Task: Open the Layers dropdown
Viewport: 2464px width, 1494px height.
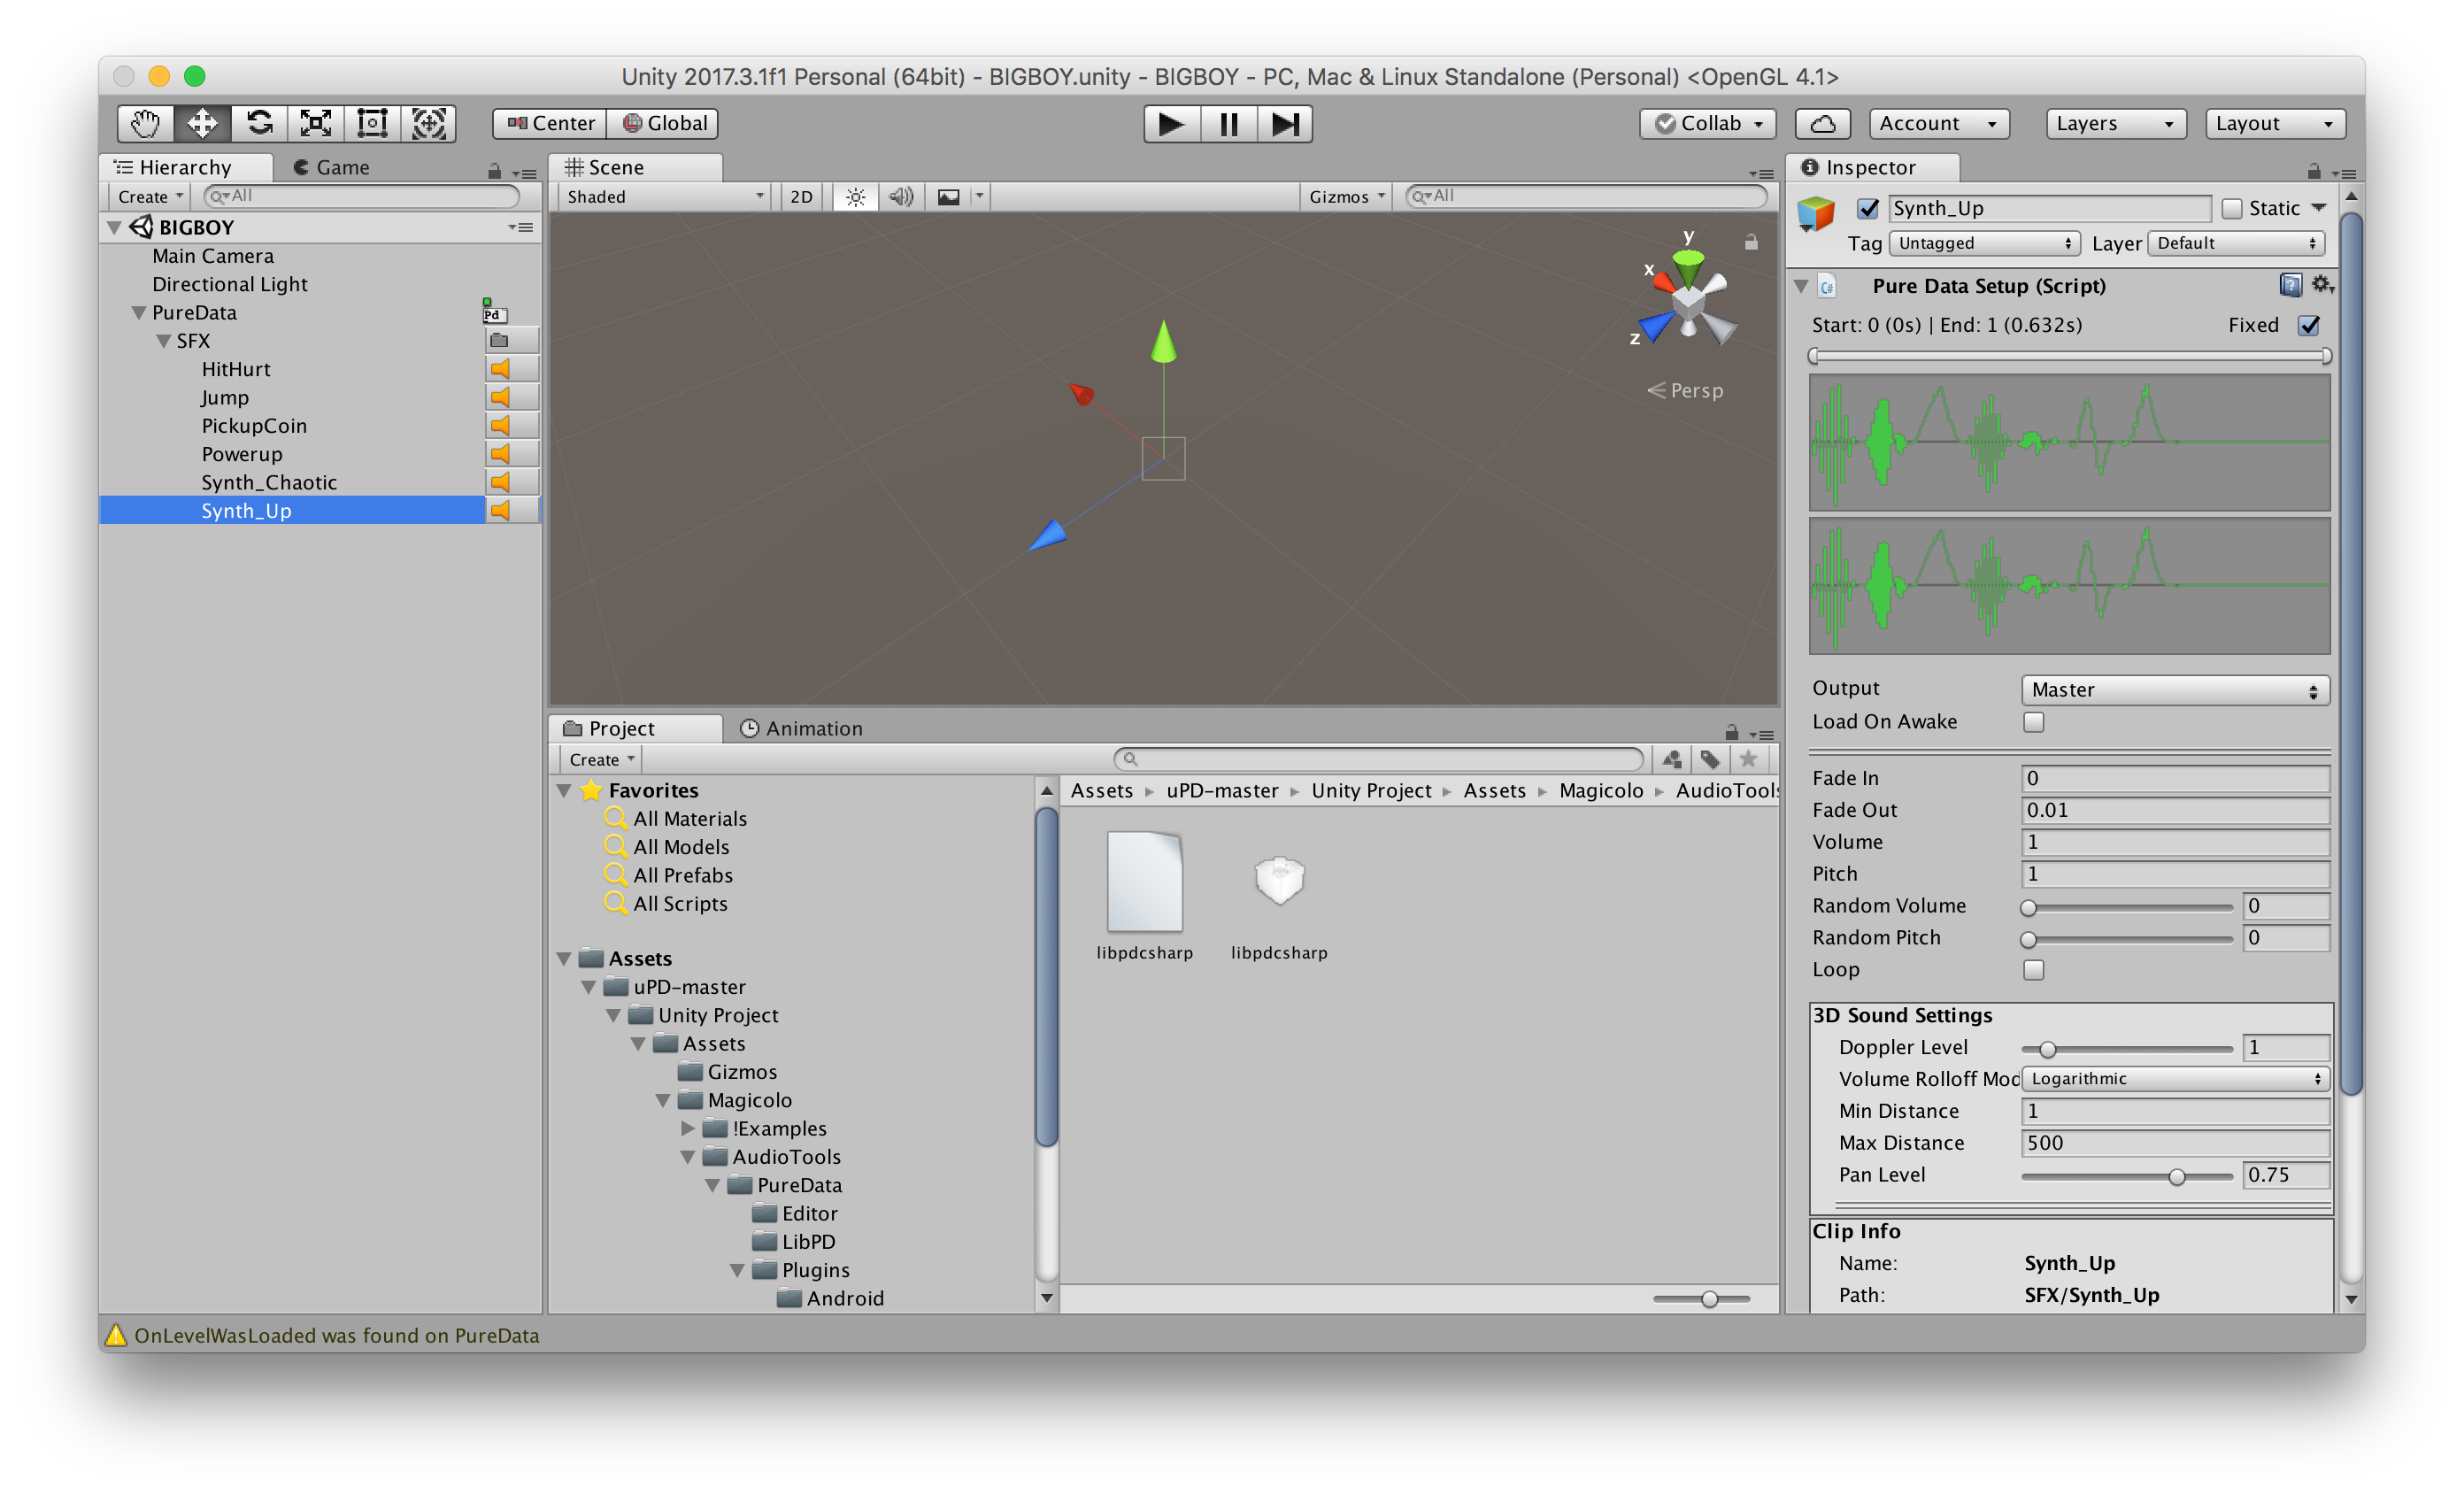Action: 2115,123
